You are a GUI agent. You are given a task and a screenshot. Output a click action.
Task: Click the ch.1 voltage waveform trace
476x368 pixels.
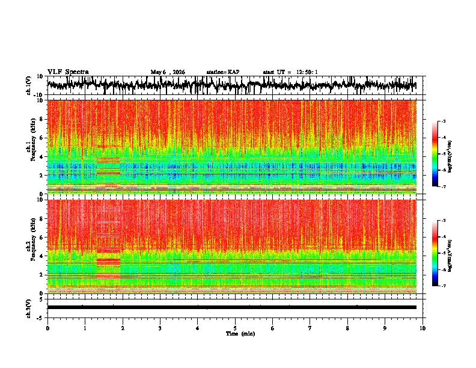(231, 85)
